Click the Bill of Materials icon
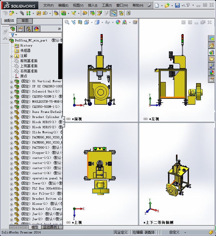The height and width of the screenshot is (236, 216). coord(92,13)
